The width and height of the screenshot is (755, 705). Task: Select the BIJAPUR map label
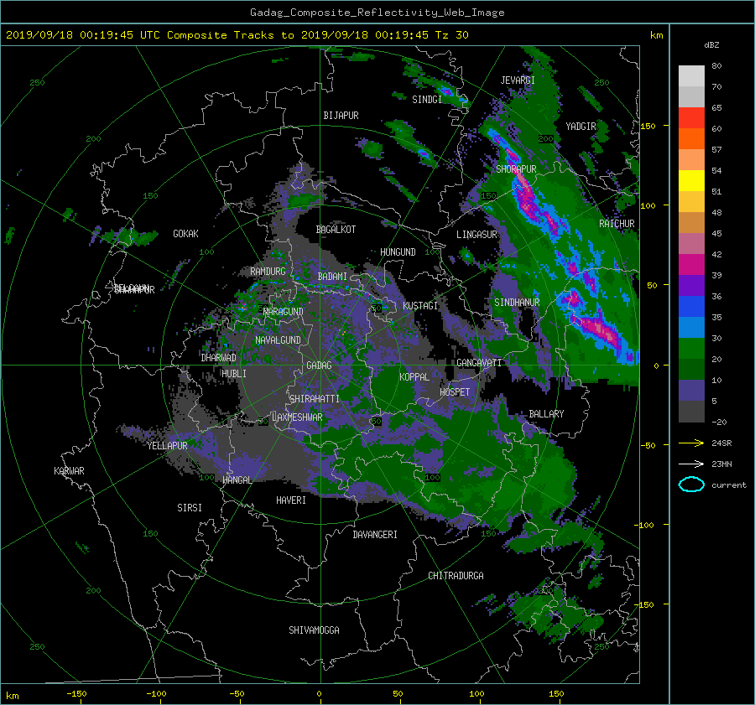[x=341, y=116]
